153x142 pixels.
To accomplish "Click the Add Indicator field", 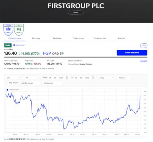I will click(53, 83).
